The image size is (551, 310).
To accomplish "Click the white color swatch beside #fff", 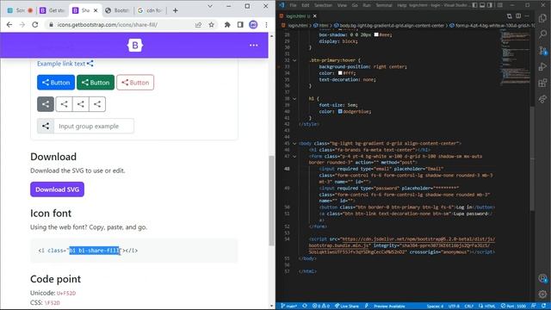I will click(340, 73).
